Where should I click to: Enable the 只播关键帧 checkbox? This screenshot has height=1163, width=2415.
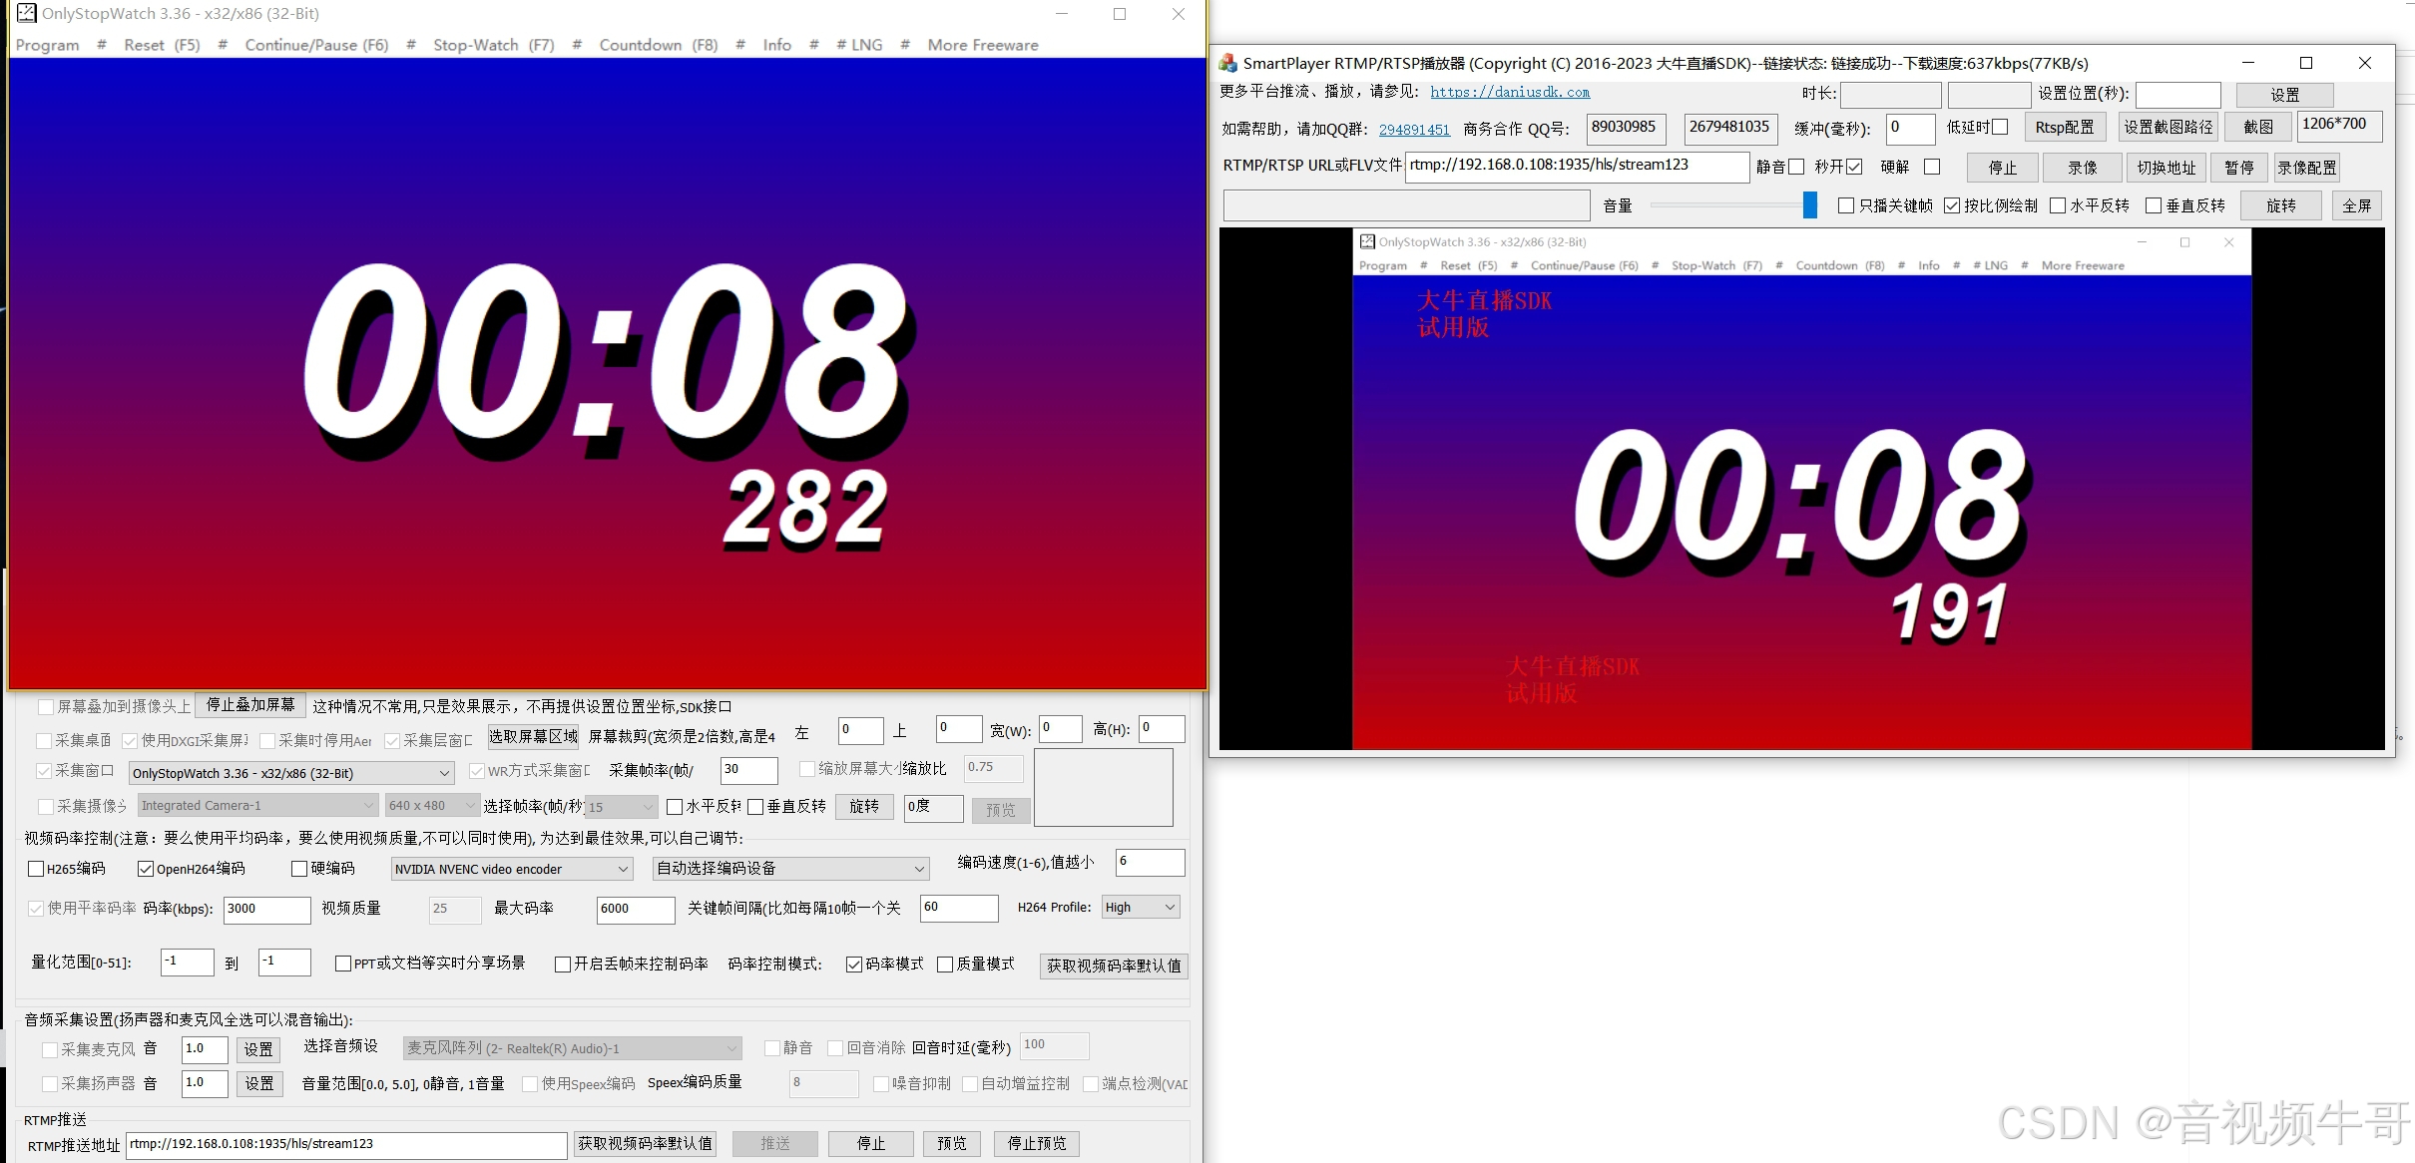(1845, 205)
